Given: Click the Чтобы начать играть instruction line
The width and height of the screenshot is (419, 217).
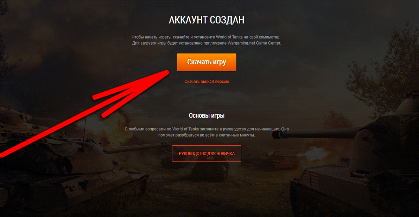Looking at the screenshot, I should click(x=206, y=37).
